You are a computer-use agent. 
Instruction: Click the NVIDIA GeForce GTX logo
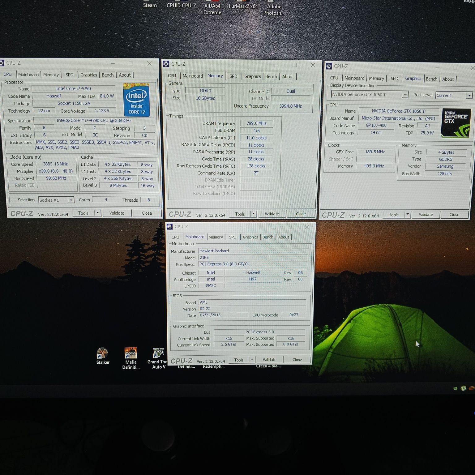point(456,123)
